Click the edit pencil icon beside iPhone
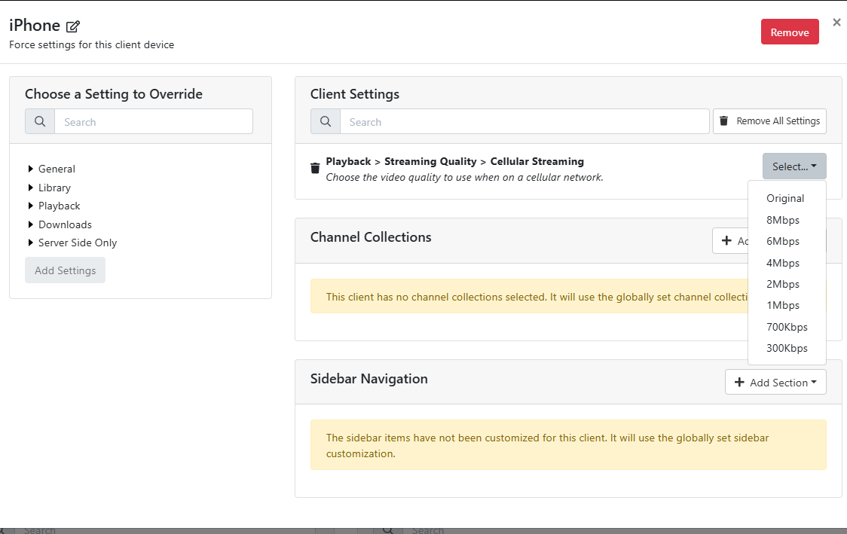The width and height of the screenshot is (847, 534). [73, 26]
